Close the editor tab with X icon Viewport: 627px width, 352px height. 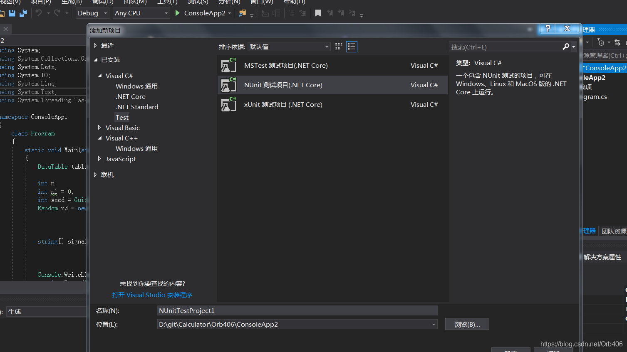point(6,29)
